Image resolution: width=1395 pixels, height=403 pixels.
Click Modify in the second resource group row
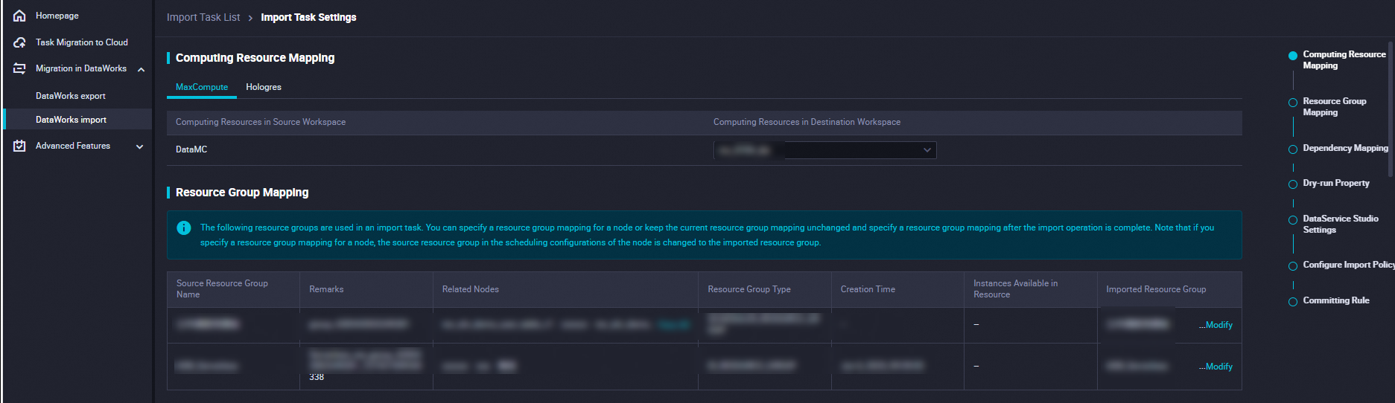coord(1219,367)
